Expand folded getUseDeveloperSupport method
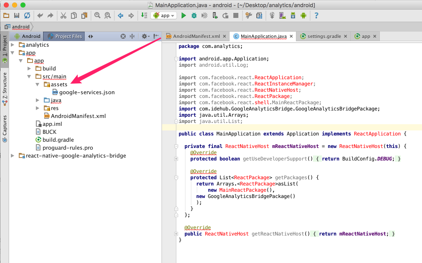Viewport: 422px width, 263px height. (176, 159)
